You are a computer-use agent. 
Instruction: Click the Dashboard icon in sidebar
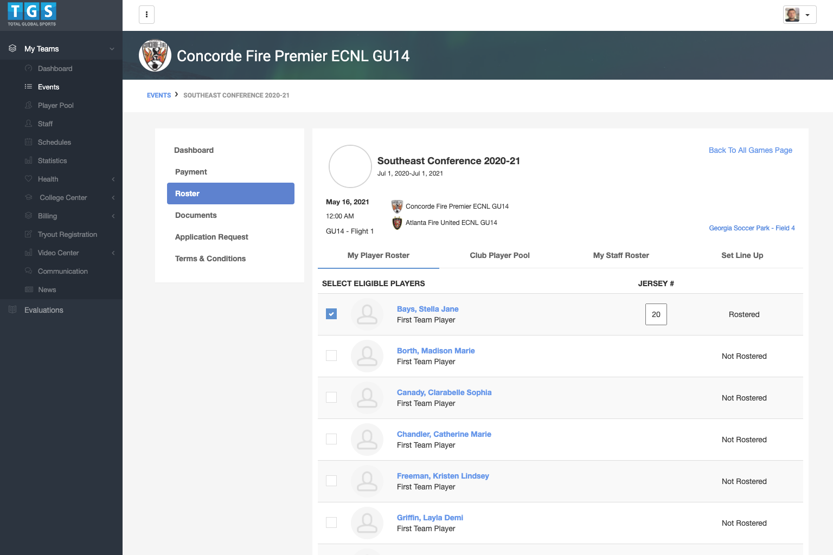[x=29, y=68]
